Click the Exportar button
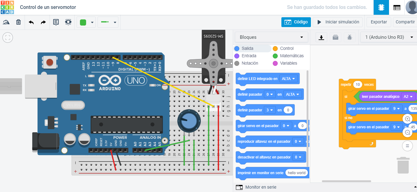This screenshot has height=192, width=417. tap(379, 22)
